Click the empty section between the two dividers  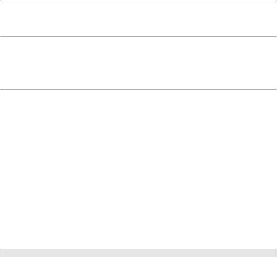(138, 63)
